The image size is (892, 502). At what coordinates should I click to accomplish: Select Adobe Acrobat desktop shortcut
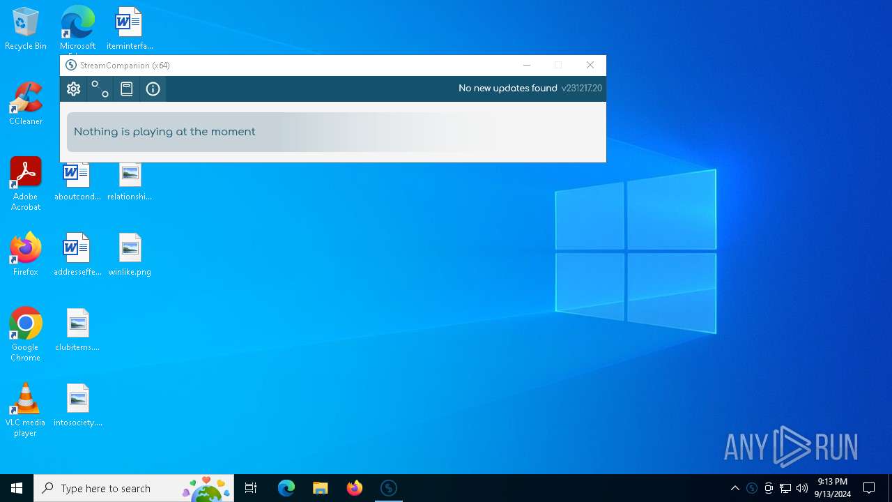coord(26,184)
